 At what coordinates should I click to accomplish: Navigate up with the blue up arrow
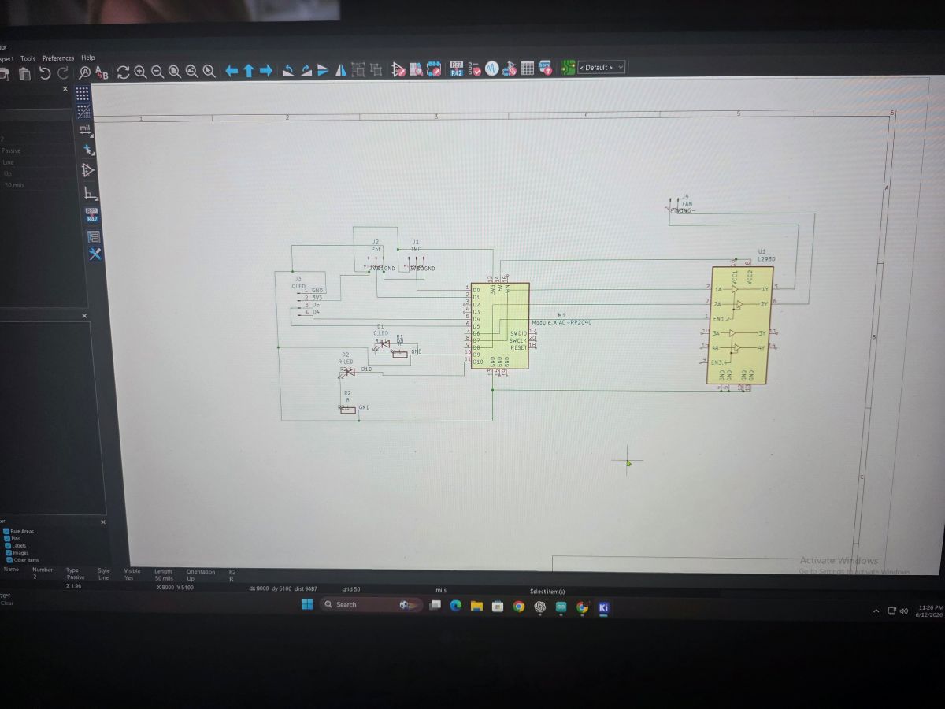click(249, 71)
